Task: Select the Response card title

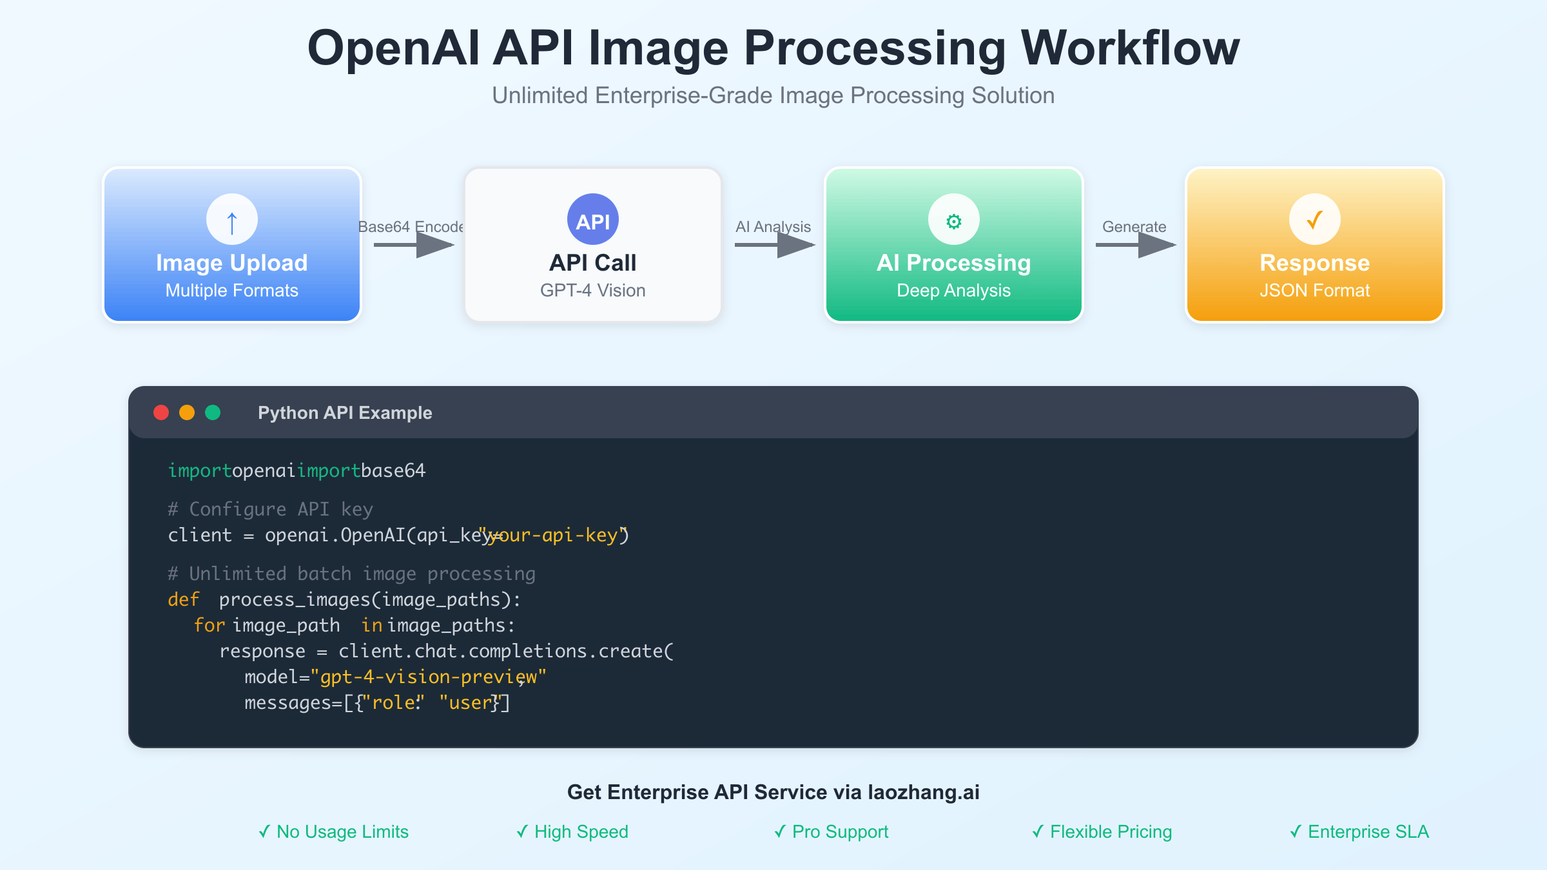Action: pos(1315,263)
